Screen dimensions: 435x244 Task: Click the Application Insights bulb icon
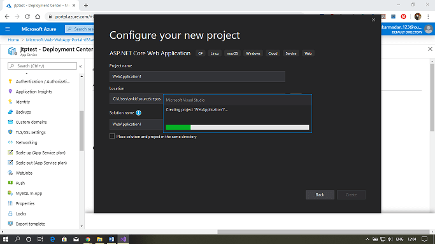[10, 91]
